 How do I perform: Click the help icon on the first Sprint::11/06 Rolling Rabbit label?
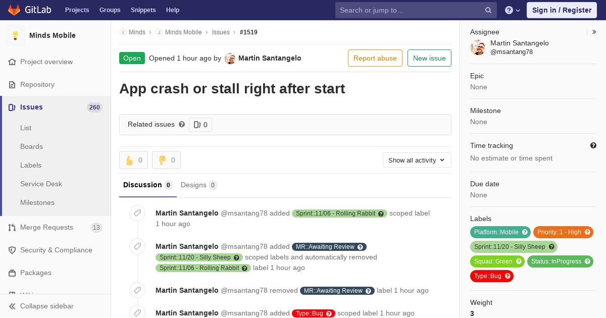point(381,214)
